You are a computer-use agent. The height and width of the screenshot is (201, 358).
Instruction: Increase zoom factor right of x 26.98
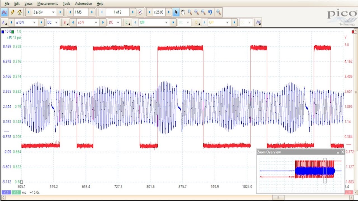169,12
